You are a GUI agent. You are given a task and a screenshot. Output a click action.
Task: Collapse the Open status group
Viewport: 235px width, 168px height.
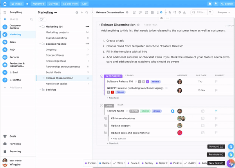(x=101, y=105)
